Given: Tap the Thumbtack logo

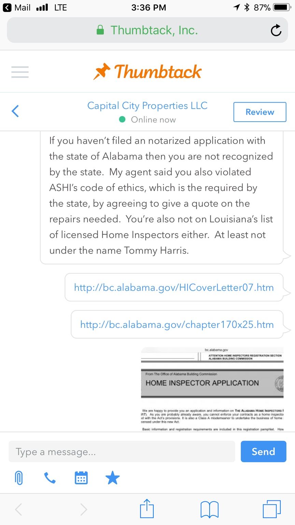Looking at the screenshot, I should click(x=147, y=72).
